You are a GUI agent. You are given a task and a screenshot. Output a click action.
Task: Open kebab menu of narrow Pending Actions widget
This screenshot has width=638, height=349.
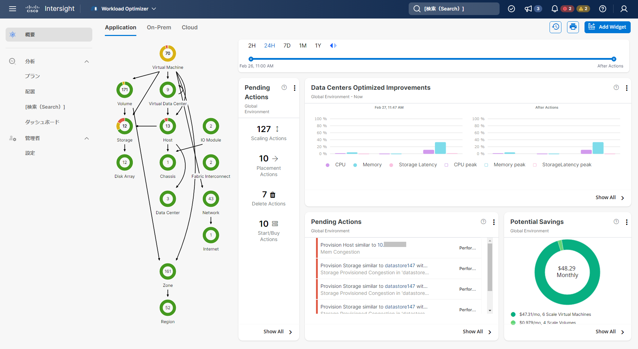(x=295, y=88)
